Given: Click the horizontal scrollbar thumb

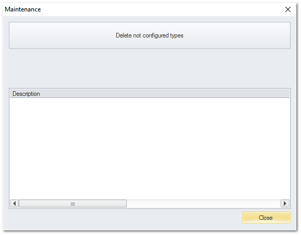Looking at the screenshot, I should (x=73, y=203).
